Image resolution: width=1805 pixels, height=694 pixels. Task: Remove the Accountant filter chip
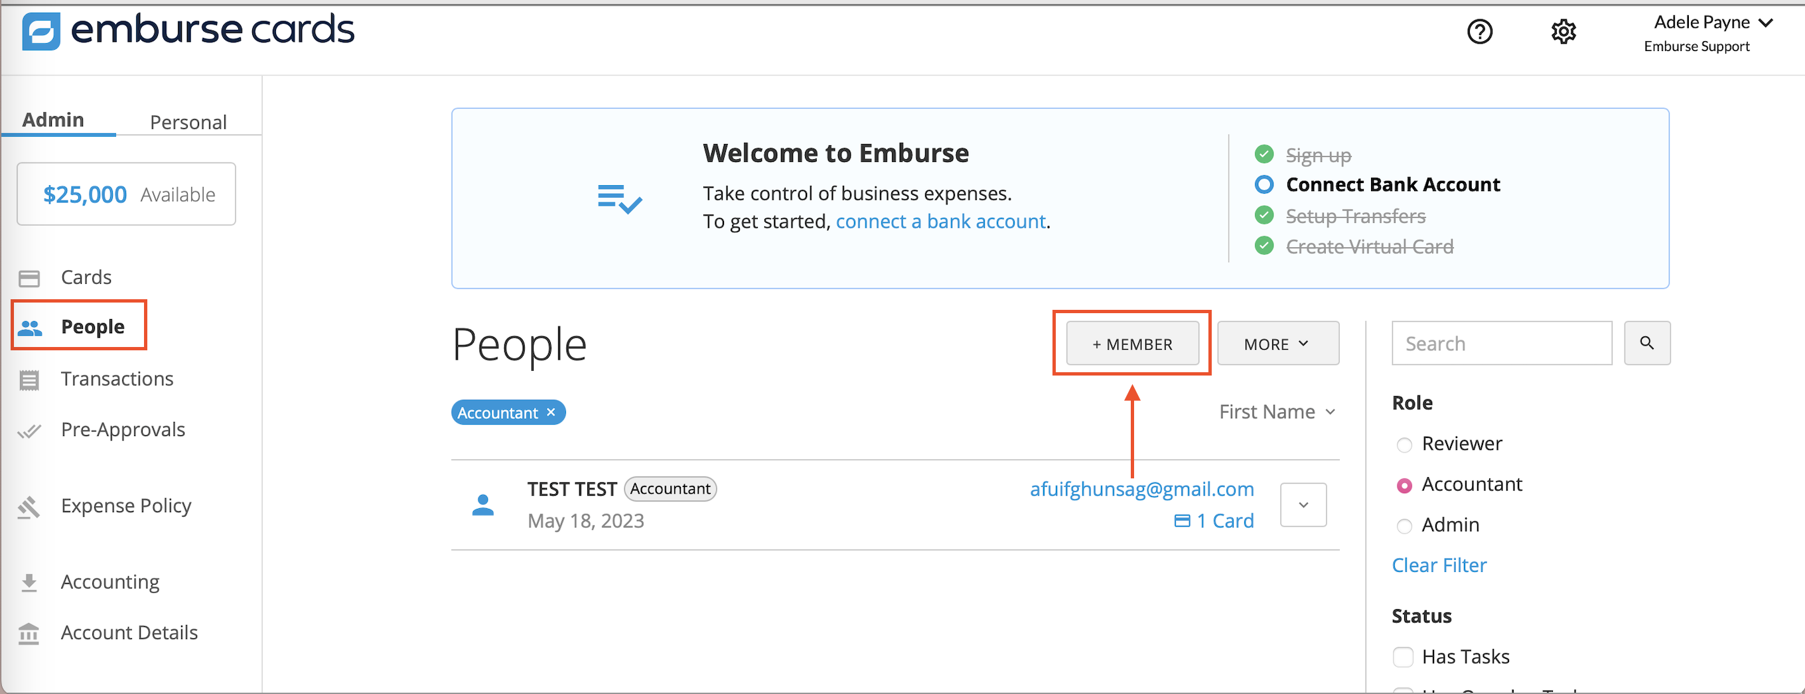[551, 413]
